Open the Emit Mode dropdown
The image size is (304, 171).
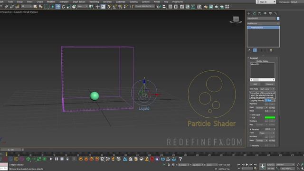pyautogui.click(x=267, y=89)
